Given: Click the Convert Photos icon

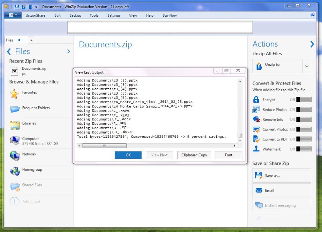Looking at the screenshot, I should pyautogui.click(x=256, y=129).
